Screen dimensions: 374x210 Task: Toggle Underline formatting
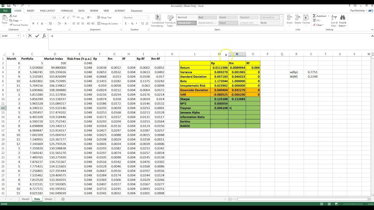[42, 24]
